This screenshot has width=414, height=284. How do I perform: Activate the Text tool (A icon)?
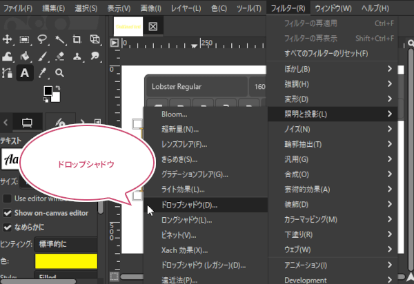pyautogui.click(x=25, y=73)
